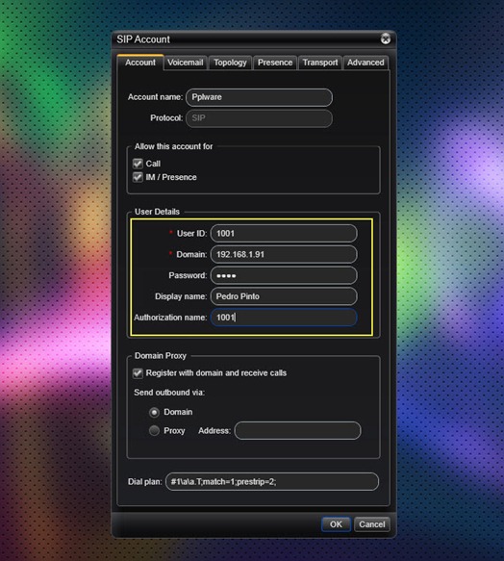504x561 pixels.
Task: Confirm settings with the OK button
Action: coord(336,524)
